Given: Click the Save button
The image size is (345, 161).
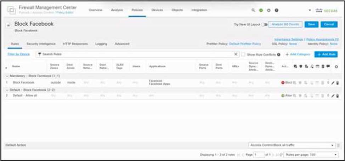Looking at the screenshot, I should 311,24.
